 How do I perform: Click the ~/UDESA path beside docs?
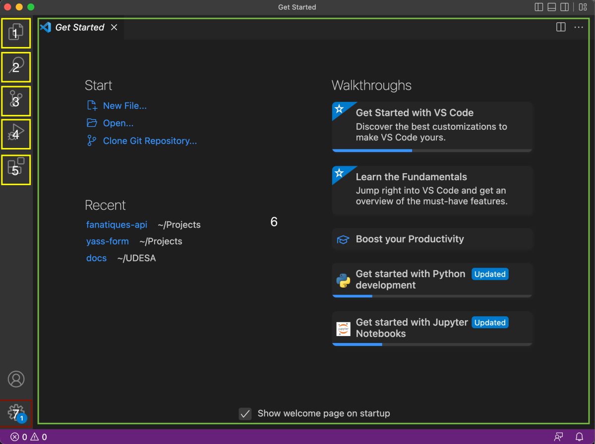[x=136, y=258]
